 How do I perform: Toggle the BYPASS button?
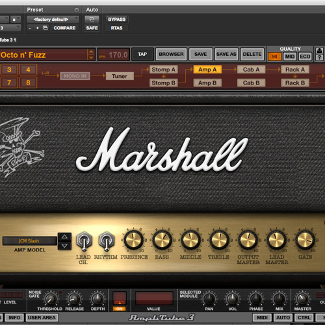(117, 19)
